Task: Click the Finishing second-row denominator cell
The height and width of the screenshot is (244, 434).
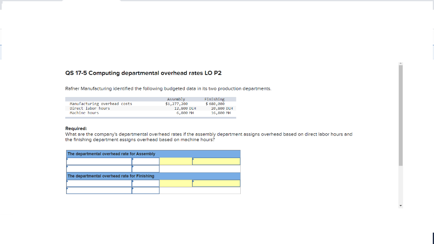Action: [x=145, y=190]
